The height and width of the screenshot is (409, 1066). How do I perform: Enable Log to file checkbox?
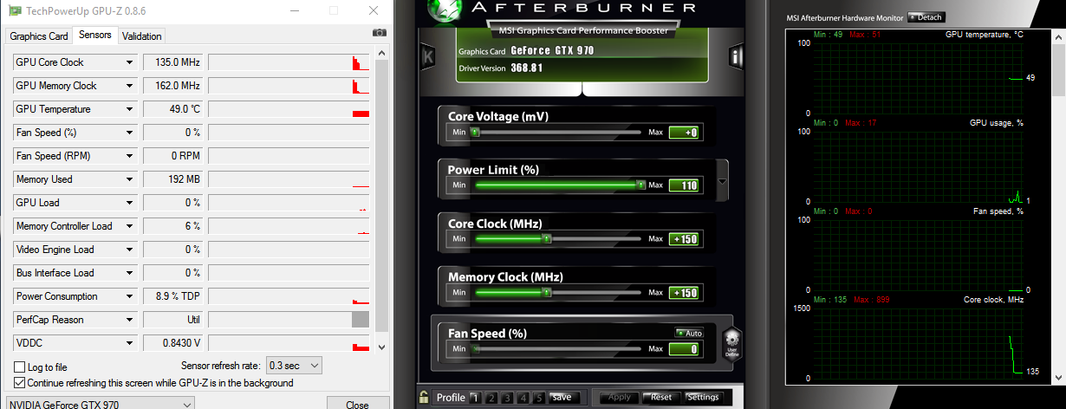click(20, 367)
